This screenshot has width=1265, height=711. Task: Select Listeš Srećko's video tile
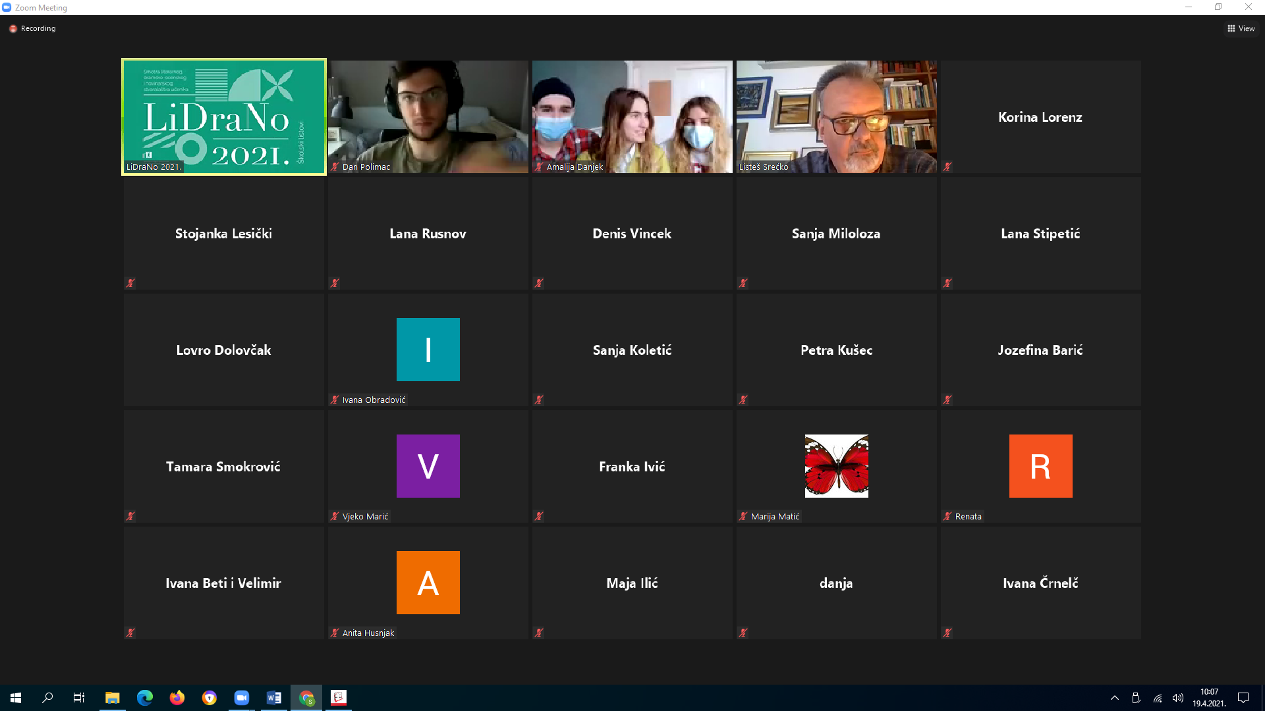pos(836,117)
